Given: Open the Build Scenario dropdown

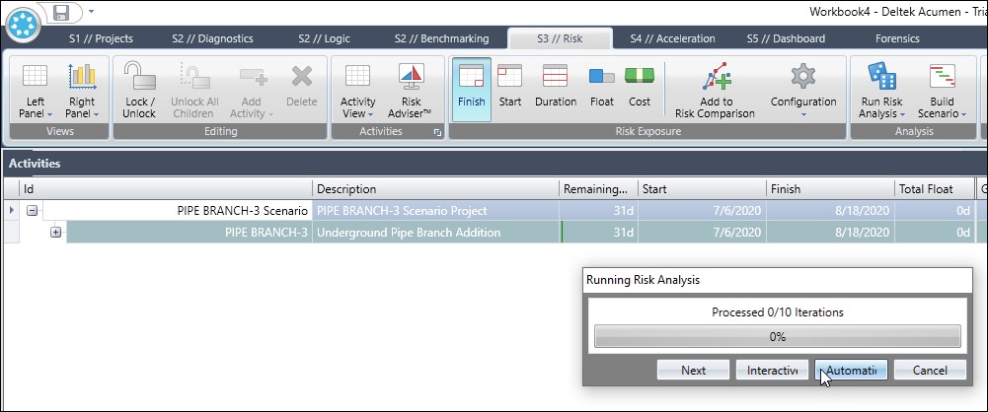Looking at the screenshot, I should 943,91.
